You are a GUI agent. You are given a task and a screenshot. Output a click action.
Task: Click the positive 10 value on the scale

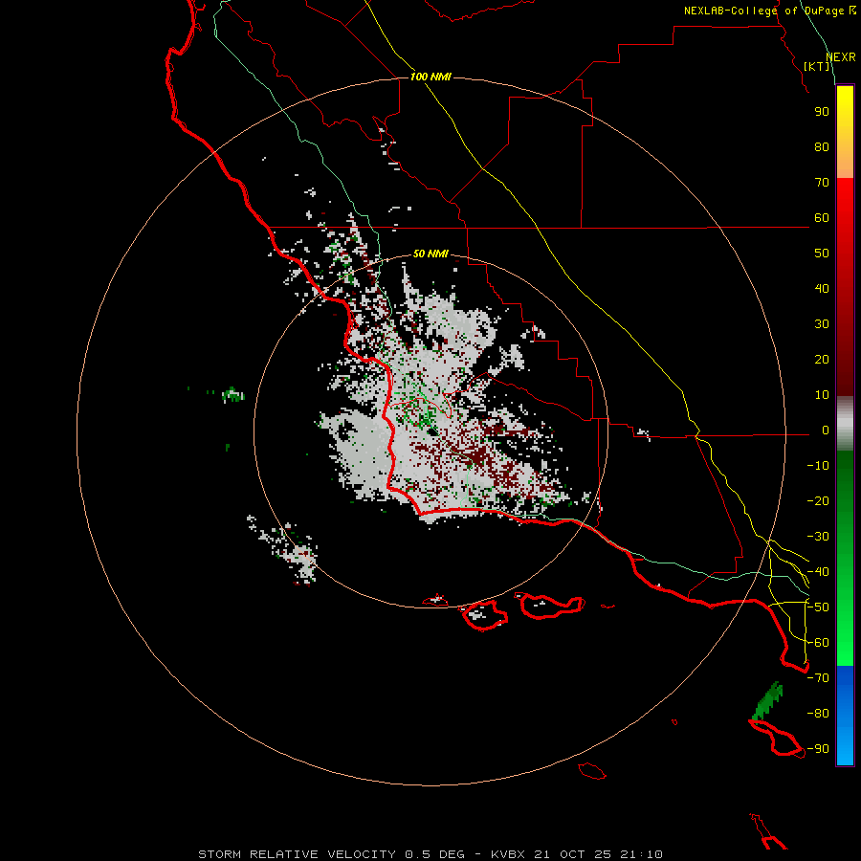pos(822,395)
